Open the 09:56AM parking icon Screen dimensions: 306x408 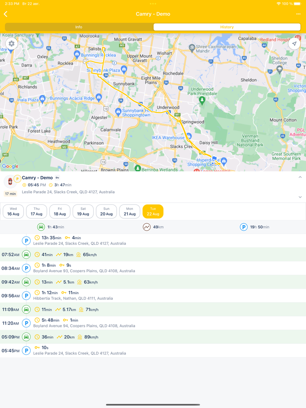(26, 295)
